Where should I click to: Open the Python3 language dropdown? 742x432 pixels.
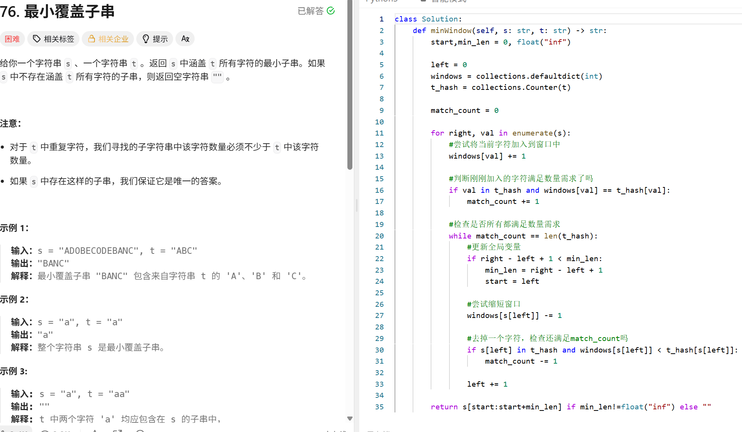[382, 1]
